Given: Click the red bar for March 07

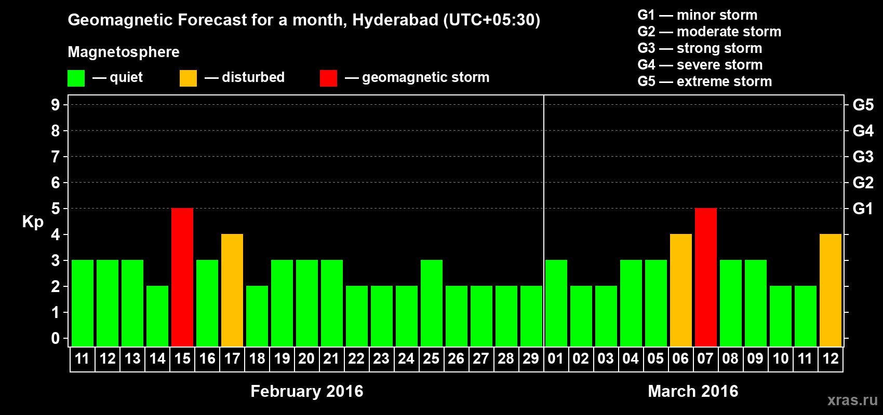Looking at the screenshot, I should (x=706, y=277).
